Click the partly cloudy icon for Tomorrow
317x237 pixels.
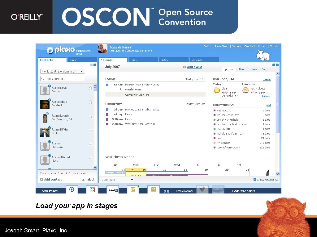tap(245, 90)
